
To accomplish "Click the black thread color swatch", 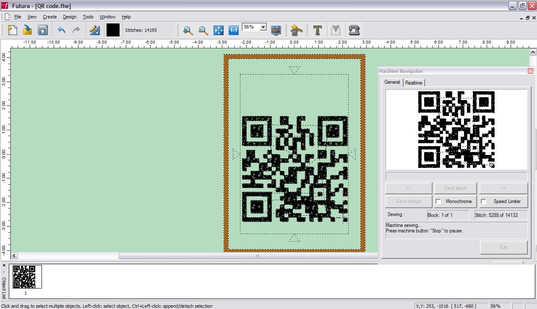I will coord(112,30).
